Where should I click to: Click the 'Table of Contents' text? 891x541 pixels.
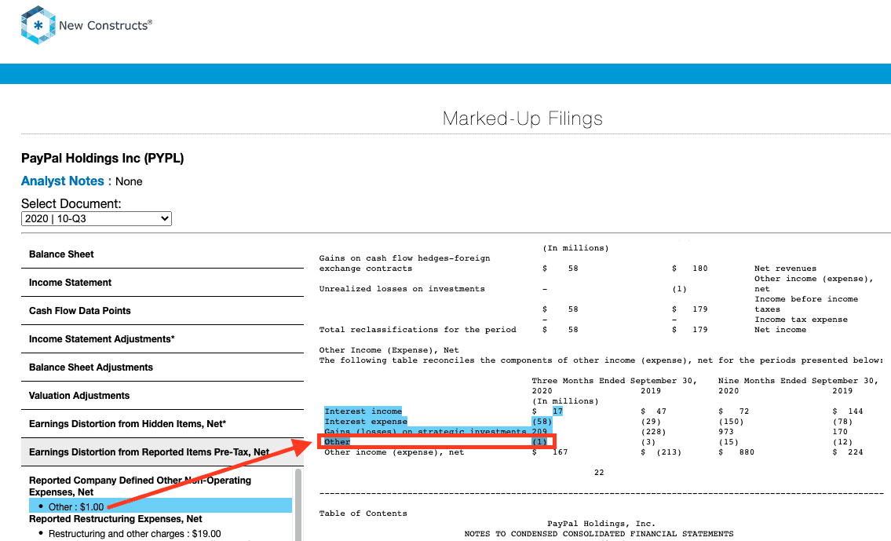pos(363,514)
